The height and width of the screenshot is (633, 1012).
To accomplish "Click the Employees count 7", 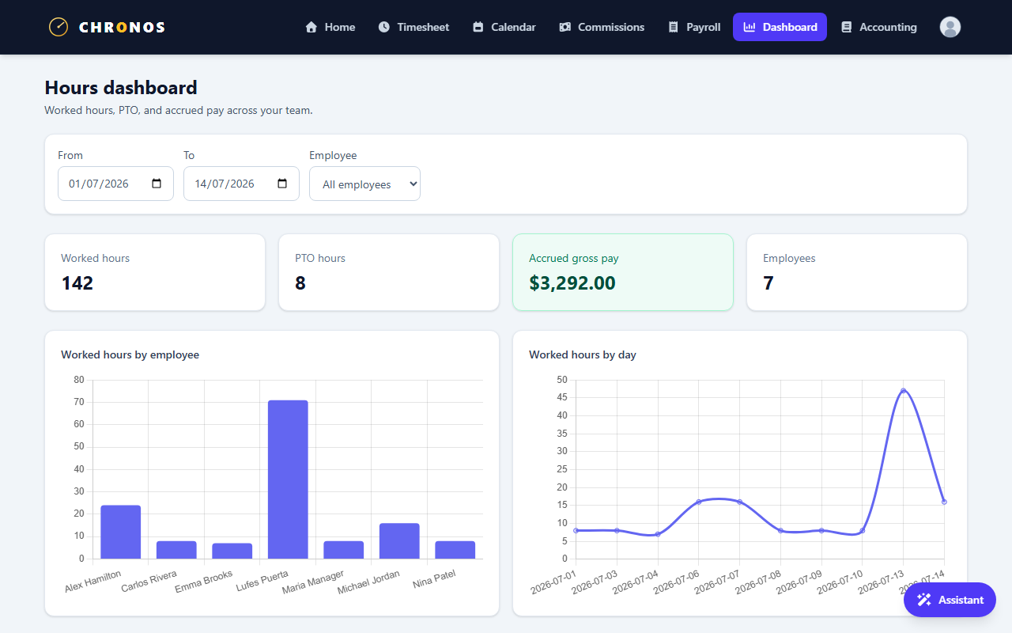I will point(768,283).
